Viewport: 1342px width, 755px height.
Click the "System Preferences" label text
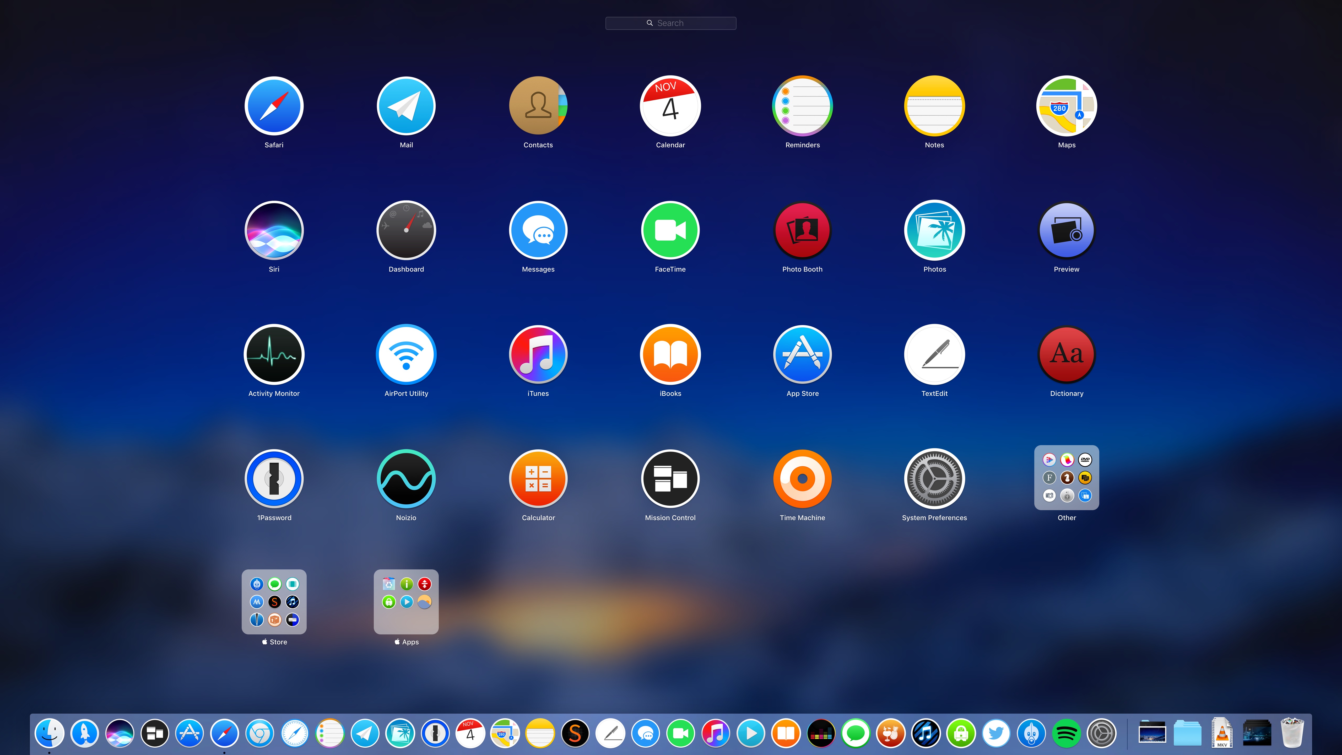pyautogui.click(x=935, y=517)
